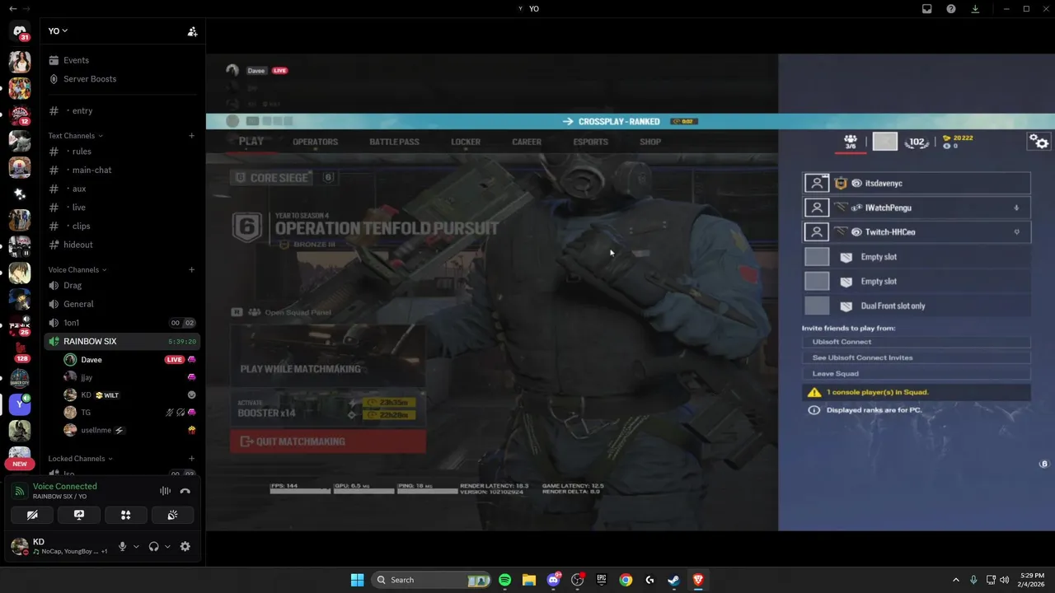The image size is (1055, 593).
Task: Open noise suppression waveform icon
Action: coord(166,491)
